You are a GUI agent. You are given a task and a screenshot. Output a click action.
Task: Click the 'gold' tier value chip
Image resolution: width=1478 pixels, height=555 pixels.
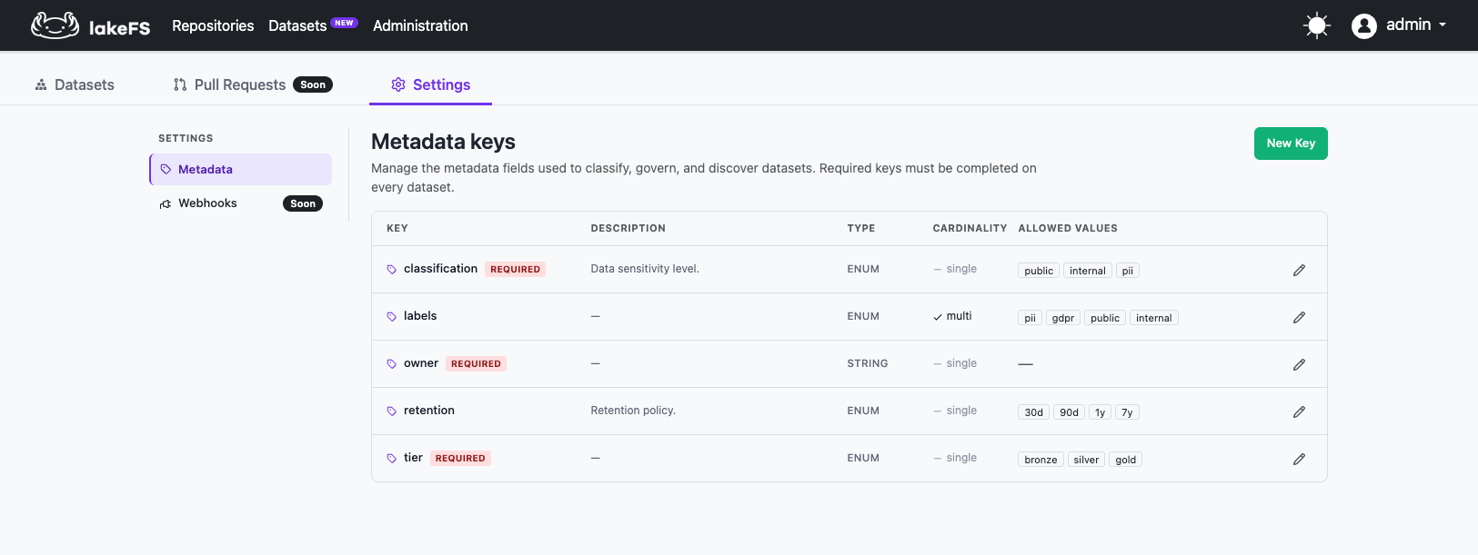click(1126, 460)
